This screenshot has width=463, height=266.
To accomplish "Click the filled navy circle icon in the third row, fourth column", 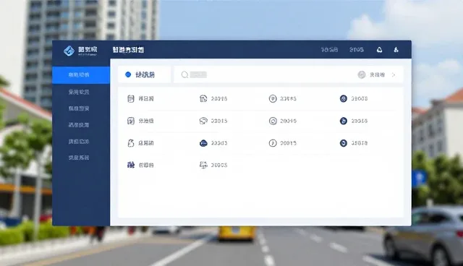I will point(344,143).
